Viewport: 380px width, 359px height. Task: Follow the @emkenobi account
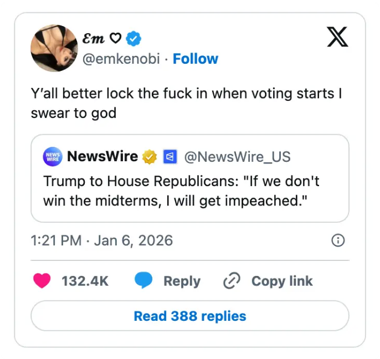(x=196, y=59)
